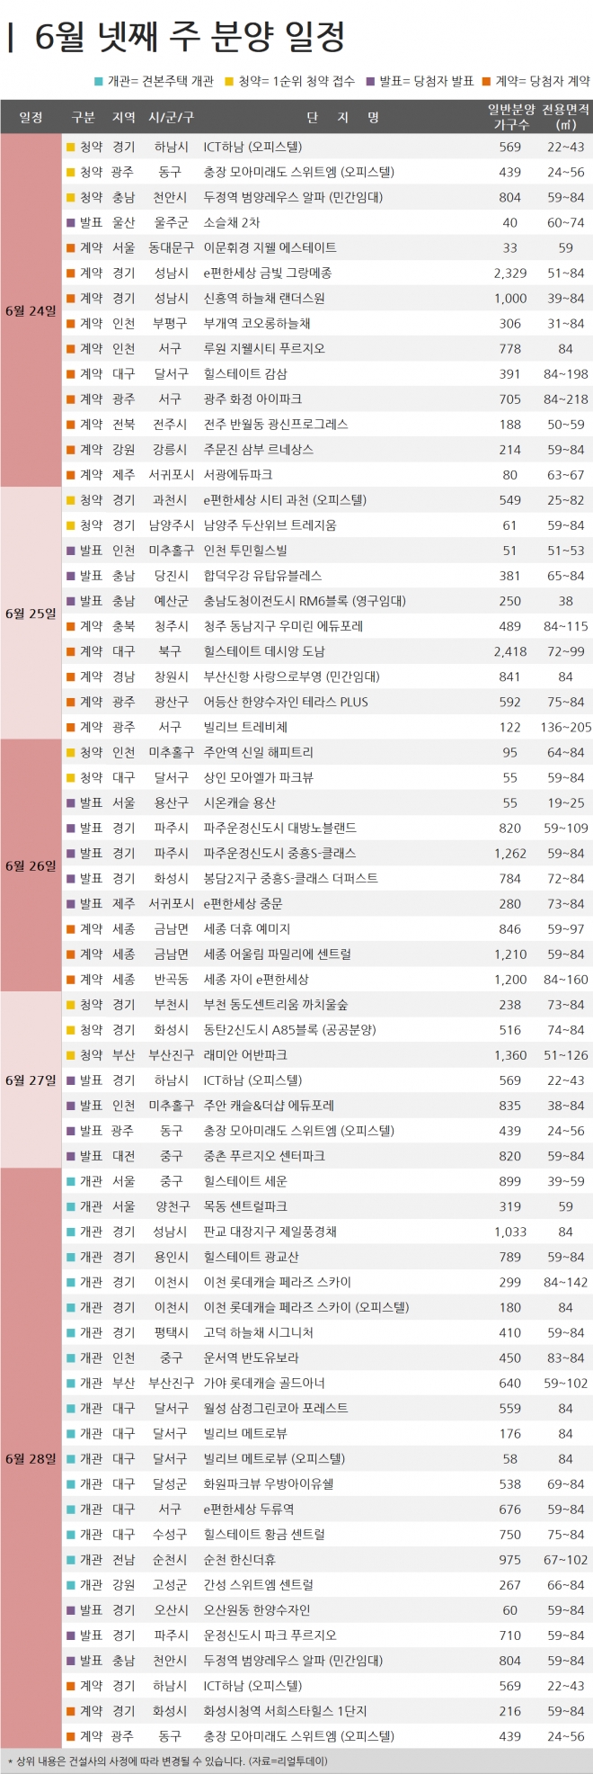Viewport: 593px width, 1774px height.
Task: Click '빌리브 트레비체' complex name
Action: (x=245, y=727)
